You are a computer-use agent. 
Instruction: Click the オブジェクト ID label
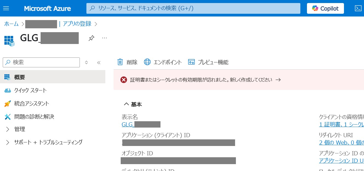(x=137, y=153)
